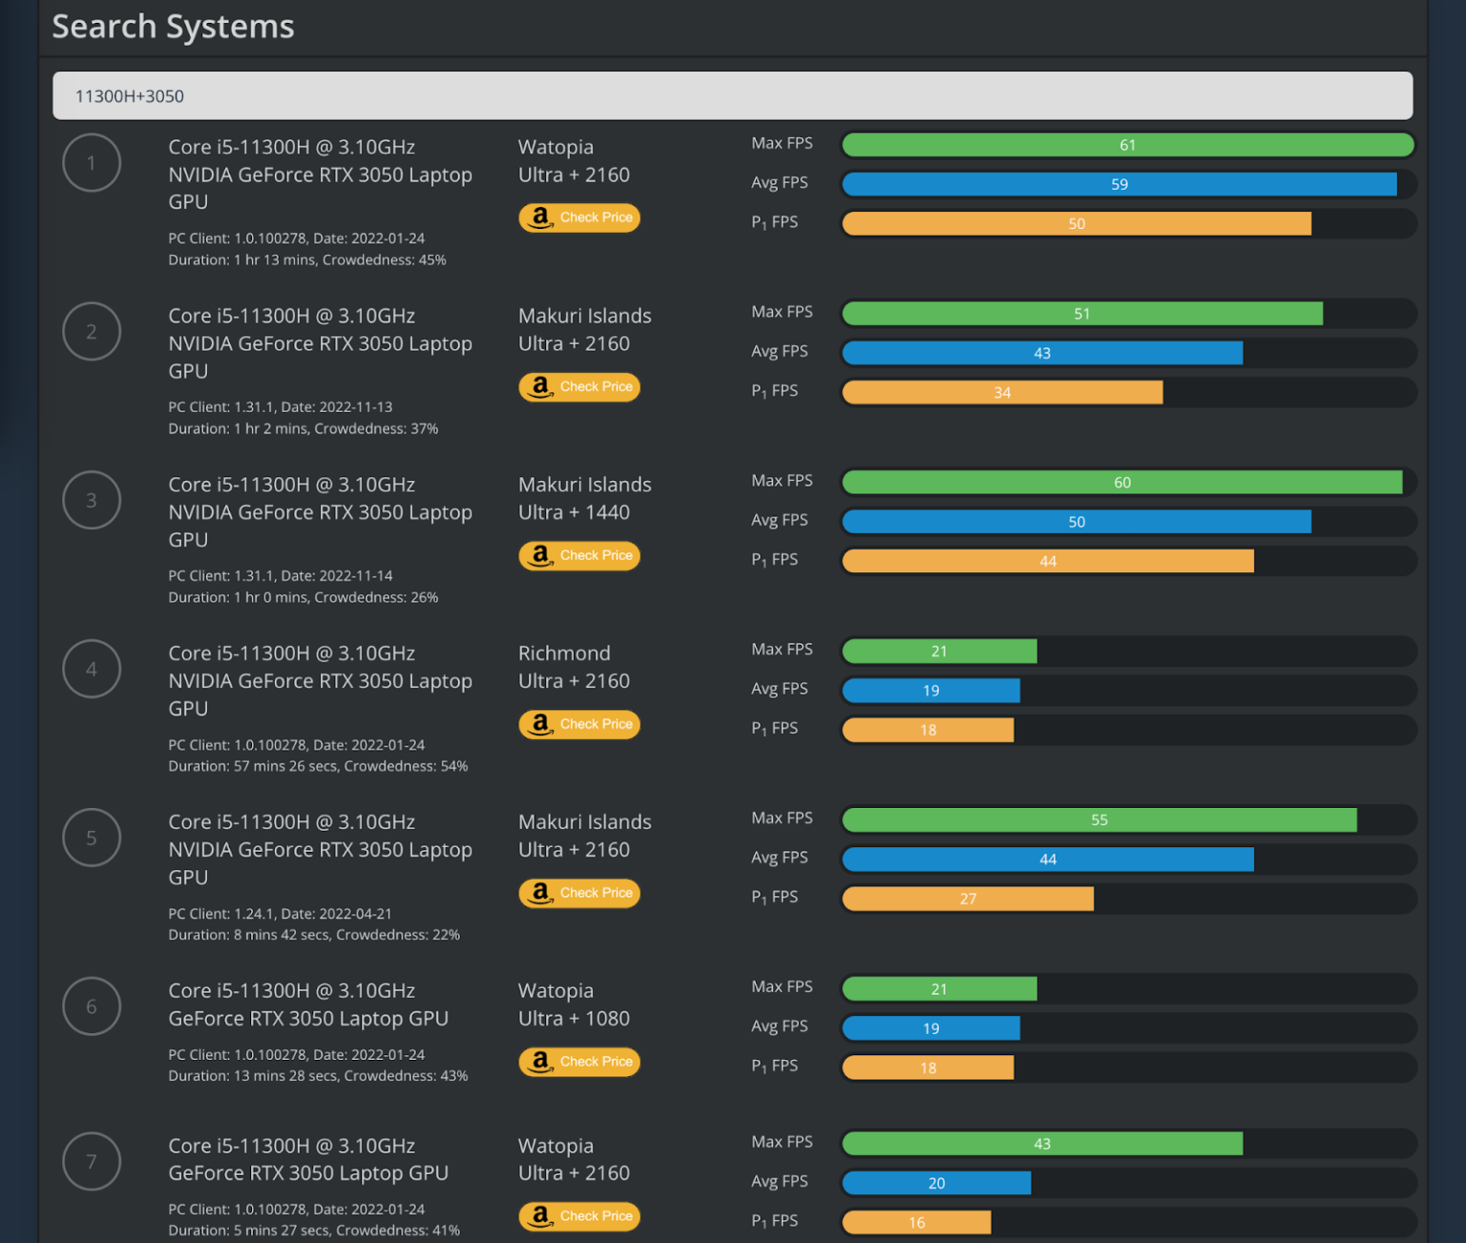
Task: Click the Amazon icon on the Watopia Ultra + 1080 result
Action: pyautogui.click(x=540, y=1062)
